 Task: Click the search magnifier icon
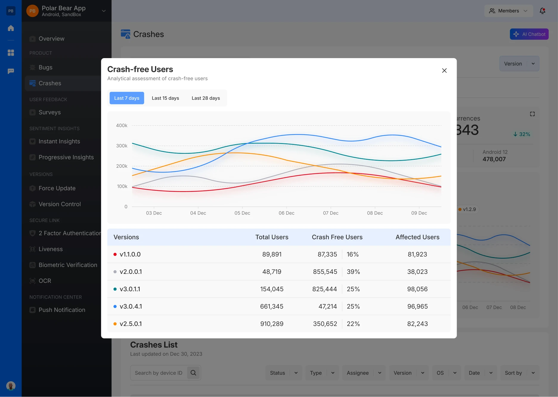pyautogui.click(x=193, y=373)
